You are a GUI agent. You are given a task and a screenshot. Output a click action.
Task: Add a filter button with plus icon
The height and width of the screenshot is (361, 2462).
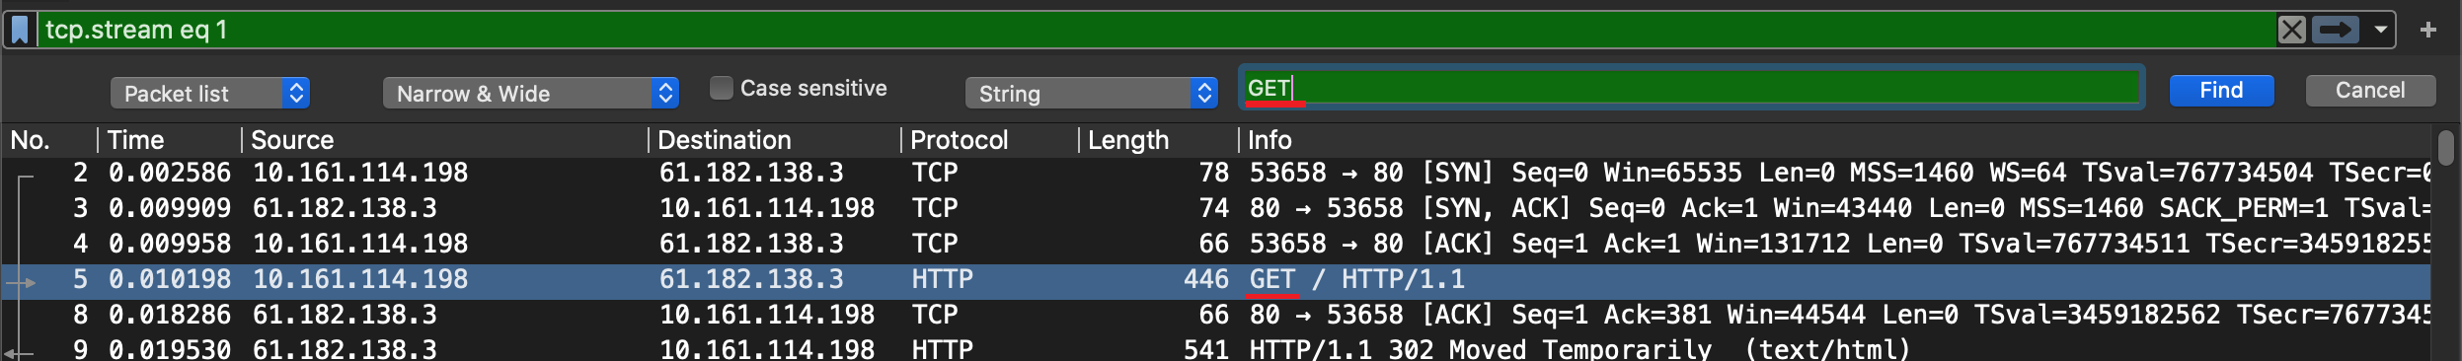pyautogui.click(x=2428, y=30)
